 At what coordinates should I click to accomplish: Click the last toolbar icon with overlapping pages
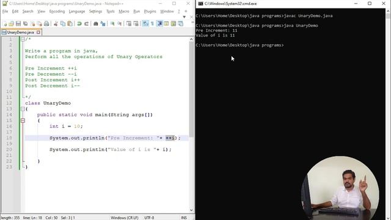point(180,24)
